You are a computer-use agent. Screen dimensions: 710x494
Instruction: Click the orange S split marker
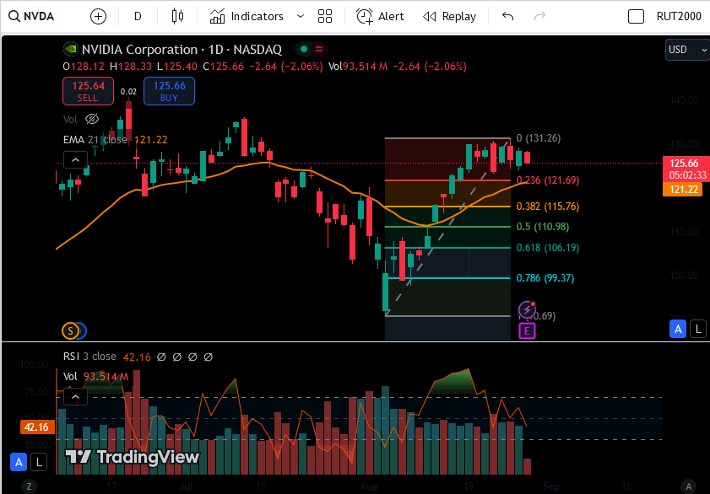point(70,331)
